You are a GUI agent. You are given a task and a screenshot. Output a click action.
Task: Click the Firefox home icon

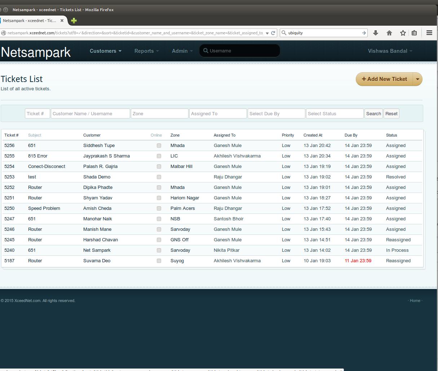click(x=389, y=33)
